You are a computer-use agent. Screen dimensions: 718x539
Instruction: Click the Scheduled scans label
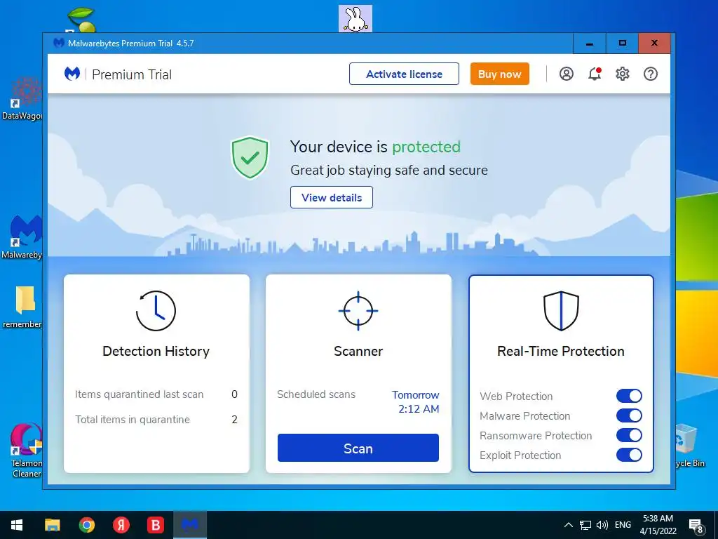[316, 394]
